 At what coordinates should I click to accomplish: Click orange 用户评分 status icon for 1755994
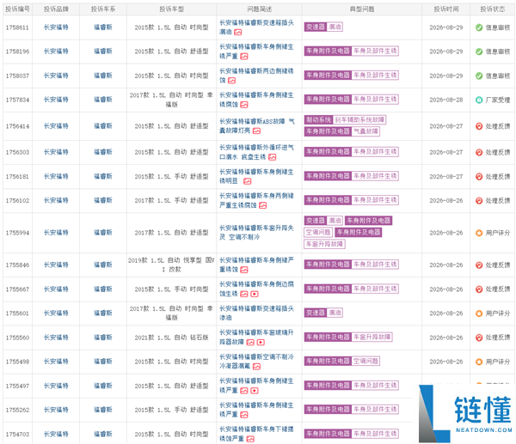click(x=479, y=233)
